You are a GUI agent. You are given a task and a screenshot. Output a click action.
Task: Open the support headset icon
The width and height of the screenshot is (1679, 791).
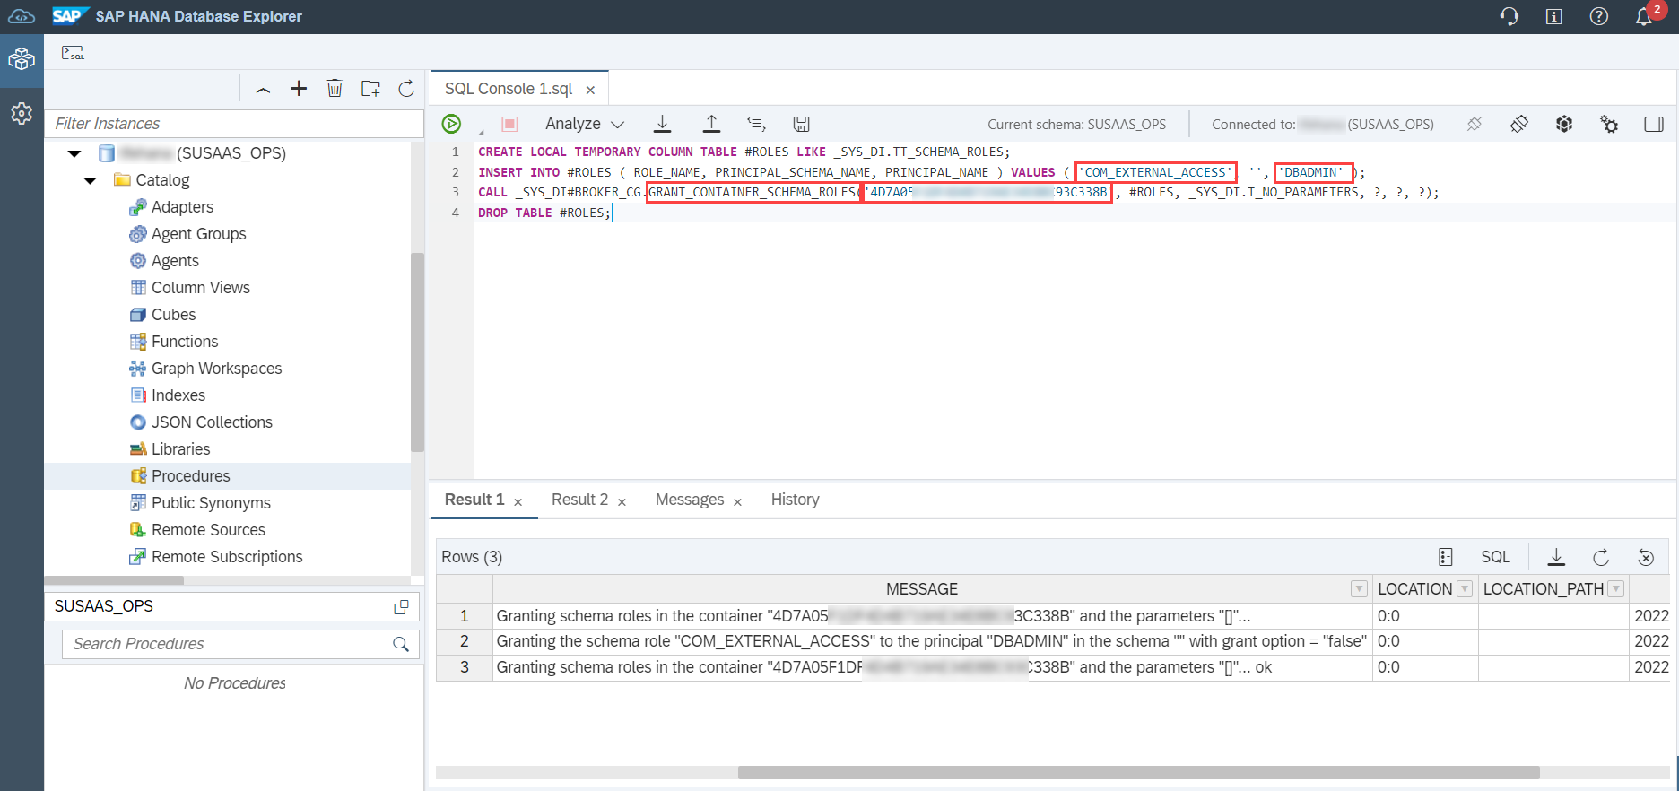1509,16
